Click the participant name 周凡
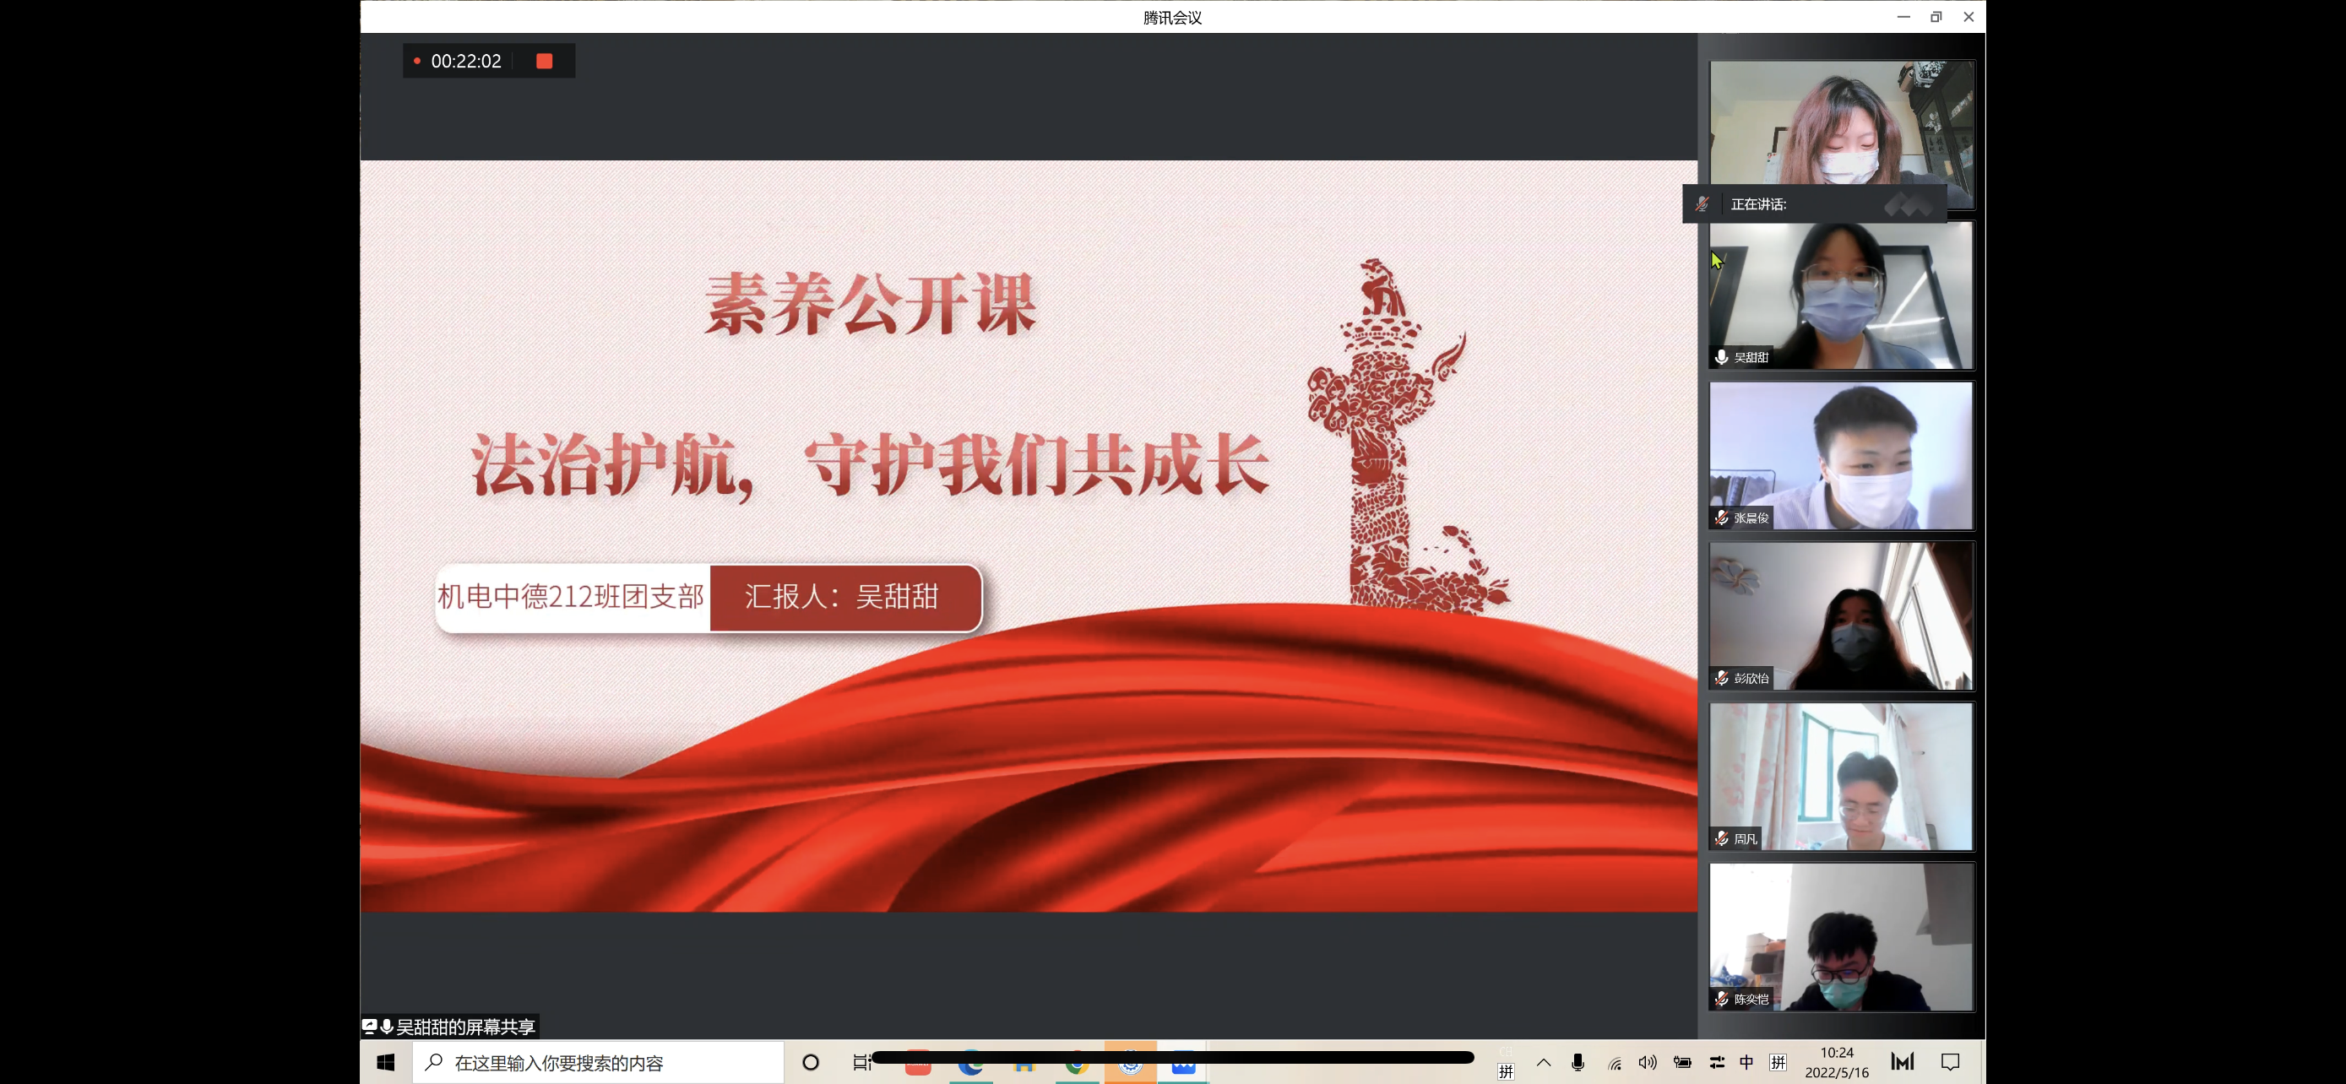This screenshot has width=2346, height=1084. (x=1745, y=838)
